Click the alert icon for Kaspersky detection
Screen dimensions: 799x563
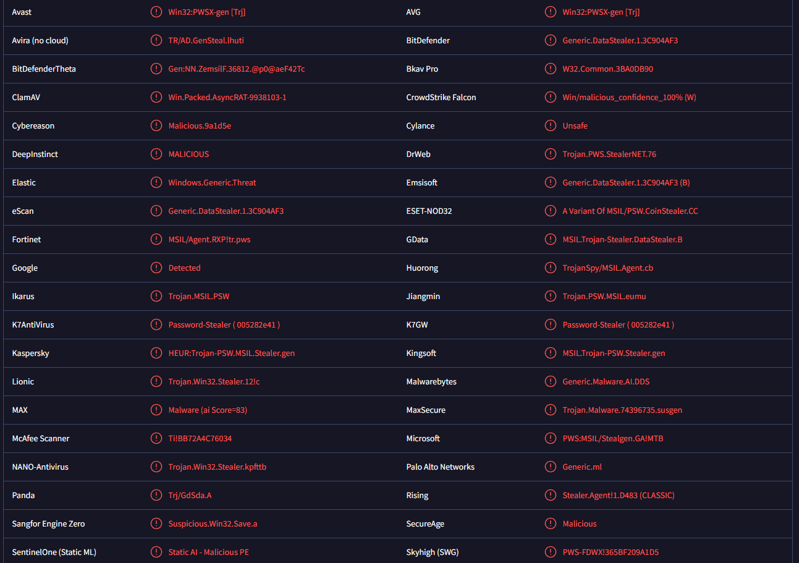[156, 353]
